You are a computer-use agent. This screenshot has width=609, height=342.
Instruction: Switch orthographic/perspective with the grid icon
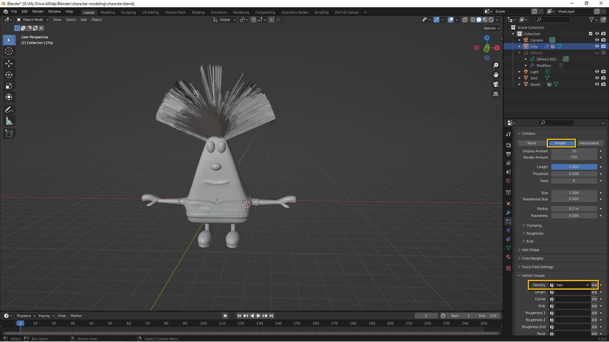496,94
